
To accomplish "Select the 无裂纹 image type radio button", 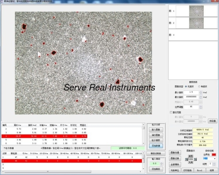I will click(186, 87).
